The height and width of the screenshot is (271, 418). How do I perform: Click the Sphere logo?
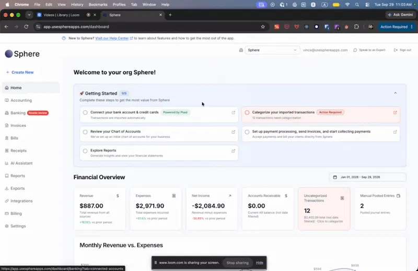[x=22, y=54]
